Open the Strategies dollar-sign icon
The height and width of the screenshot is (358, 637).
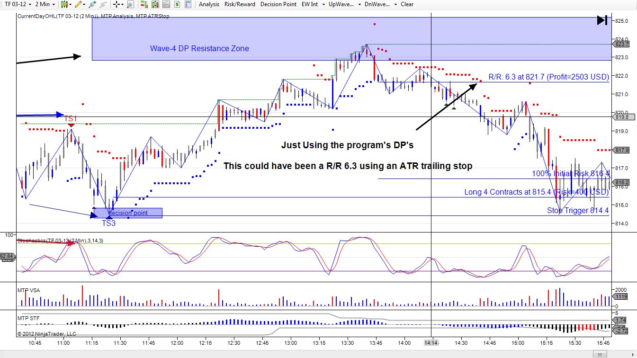tap(177, 4)
